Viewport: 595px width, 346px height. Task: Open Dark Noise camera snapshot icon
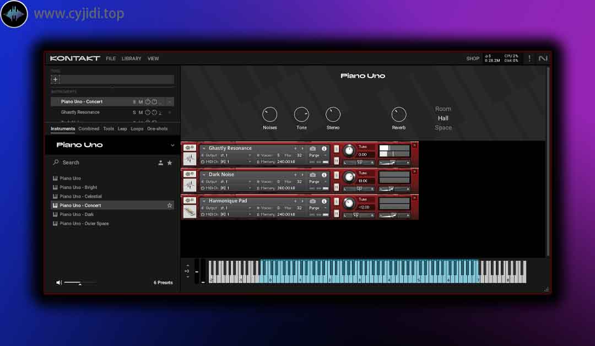313,175
